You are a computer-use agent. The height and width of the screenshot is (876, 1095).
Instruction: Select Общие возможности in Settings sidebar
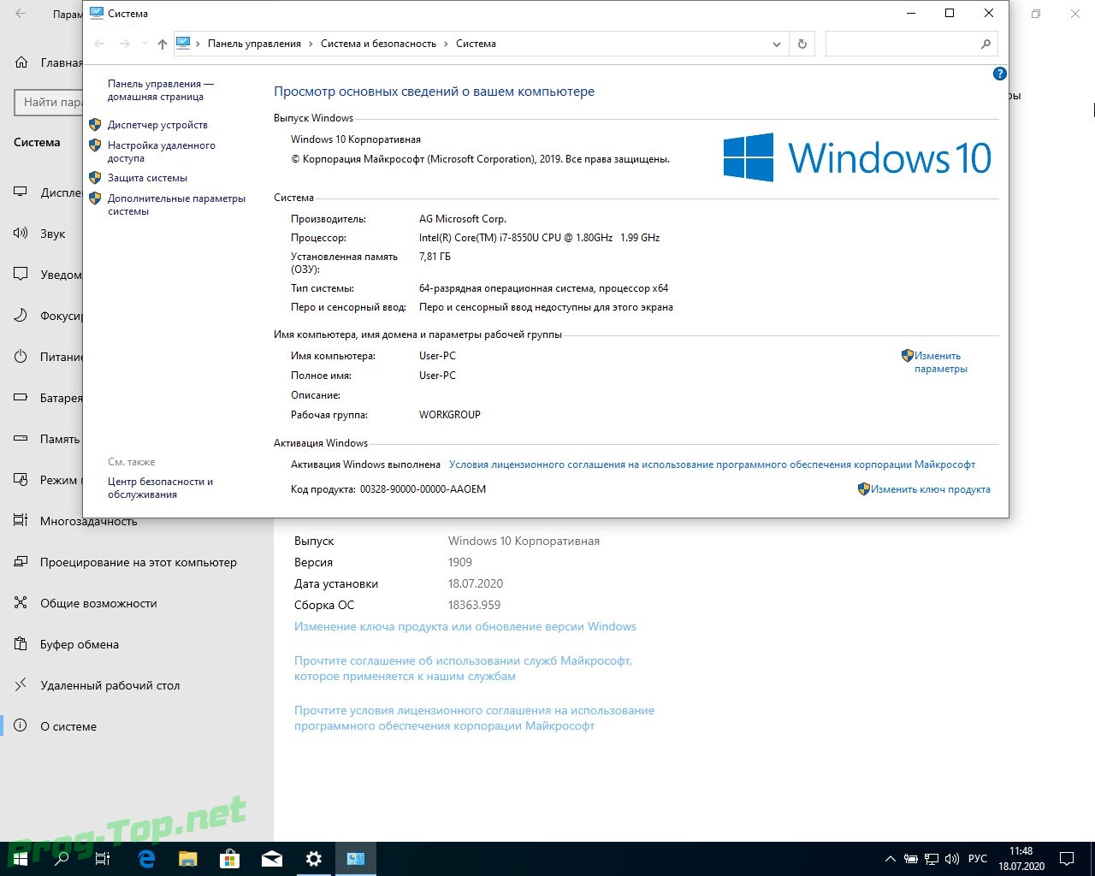[x=137, y=603]
